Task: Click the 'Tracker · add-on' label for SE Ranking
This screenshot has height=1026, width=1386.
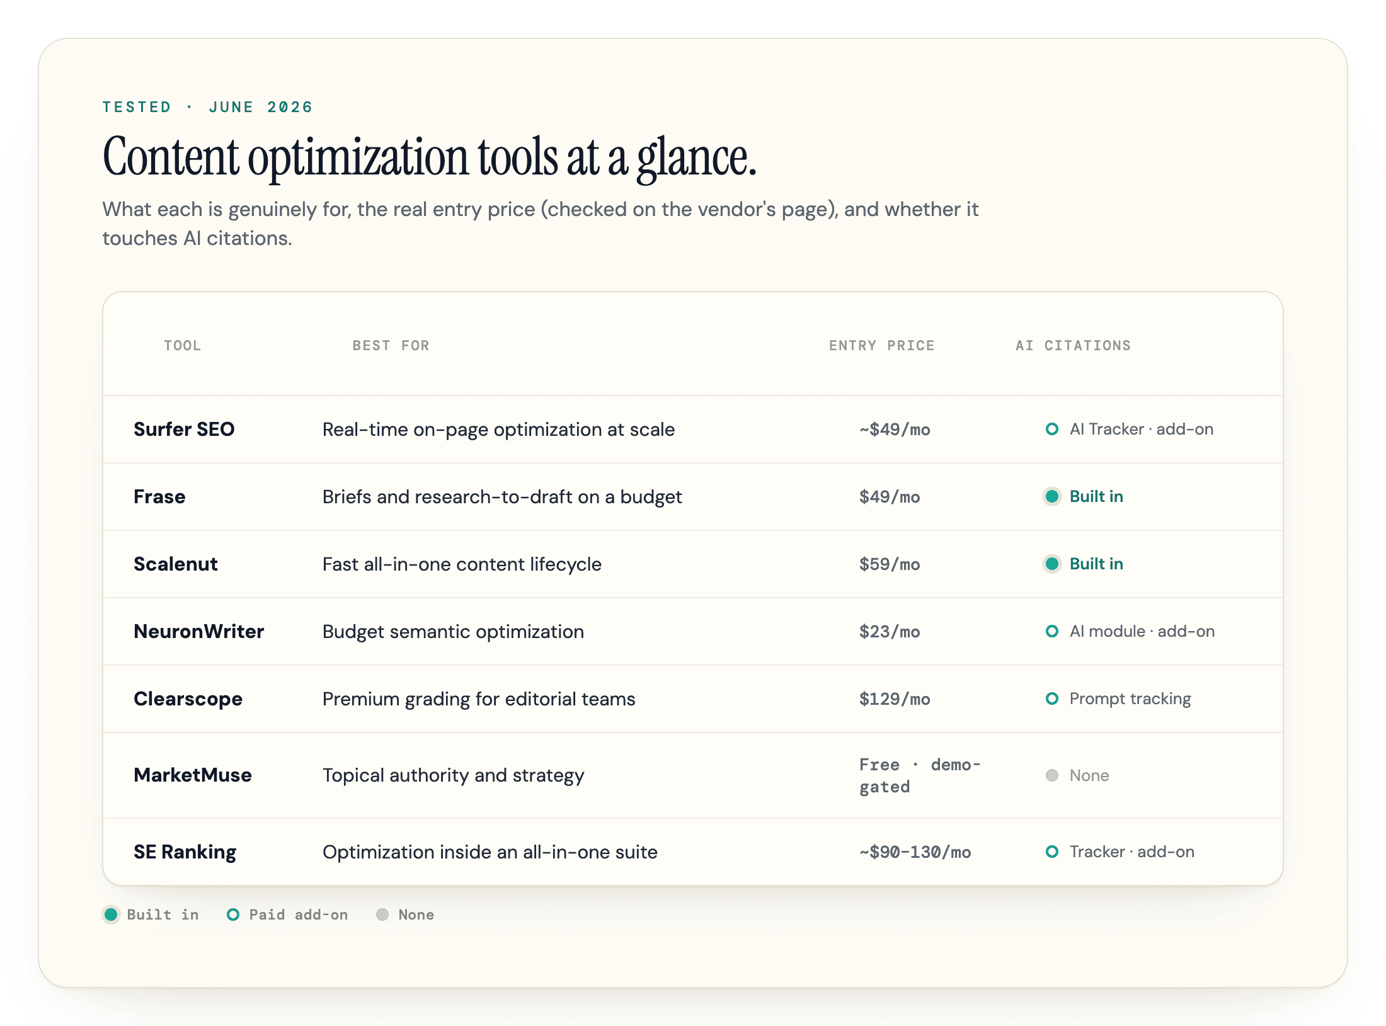Action: pos(1132,852)
